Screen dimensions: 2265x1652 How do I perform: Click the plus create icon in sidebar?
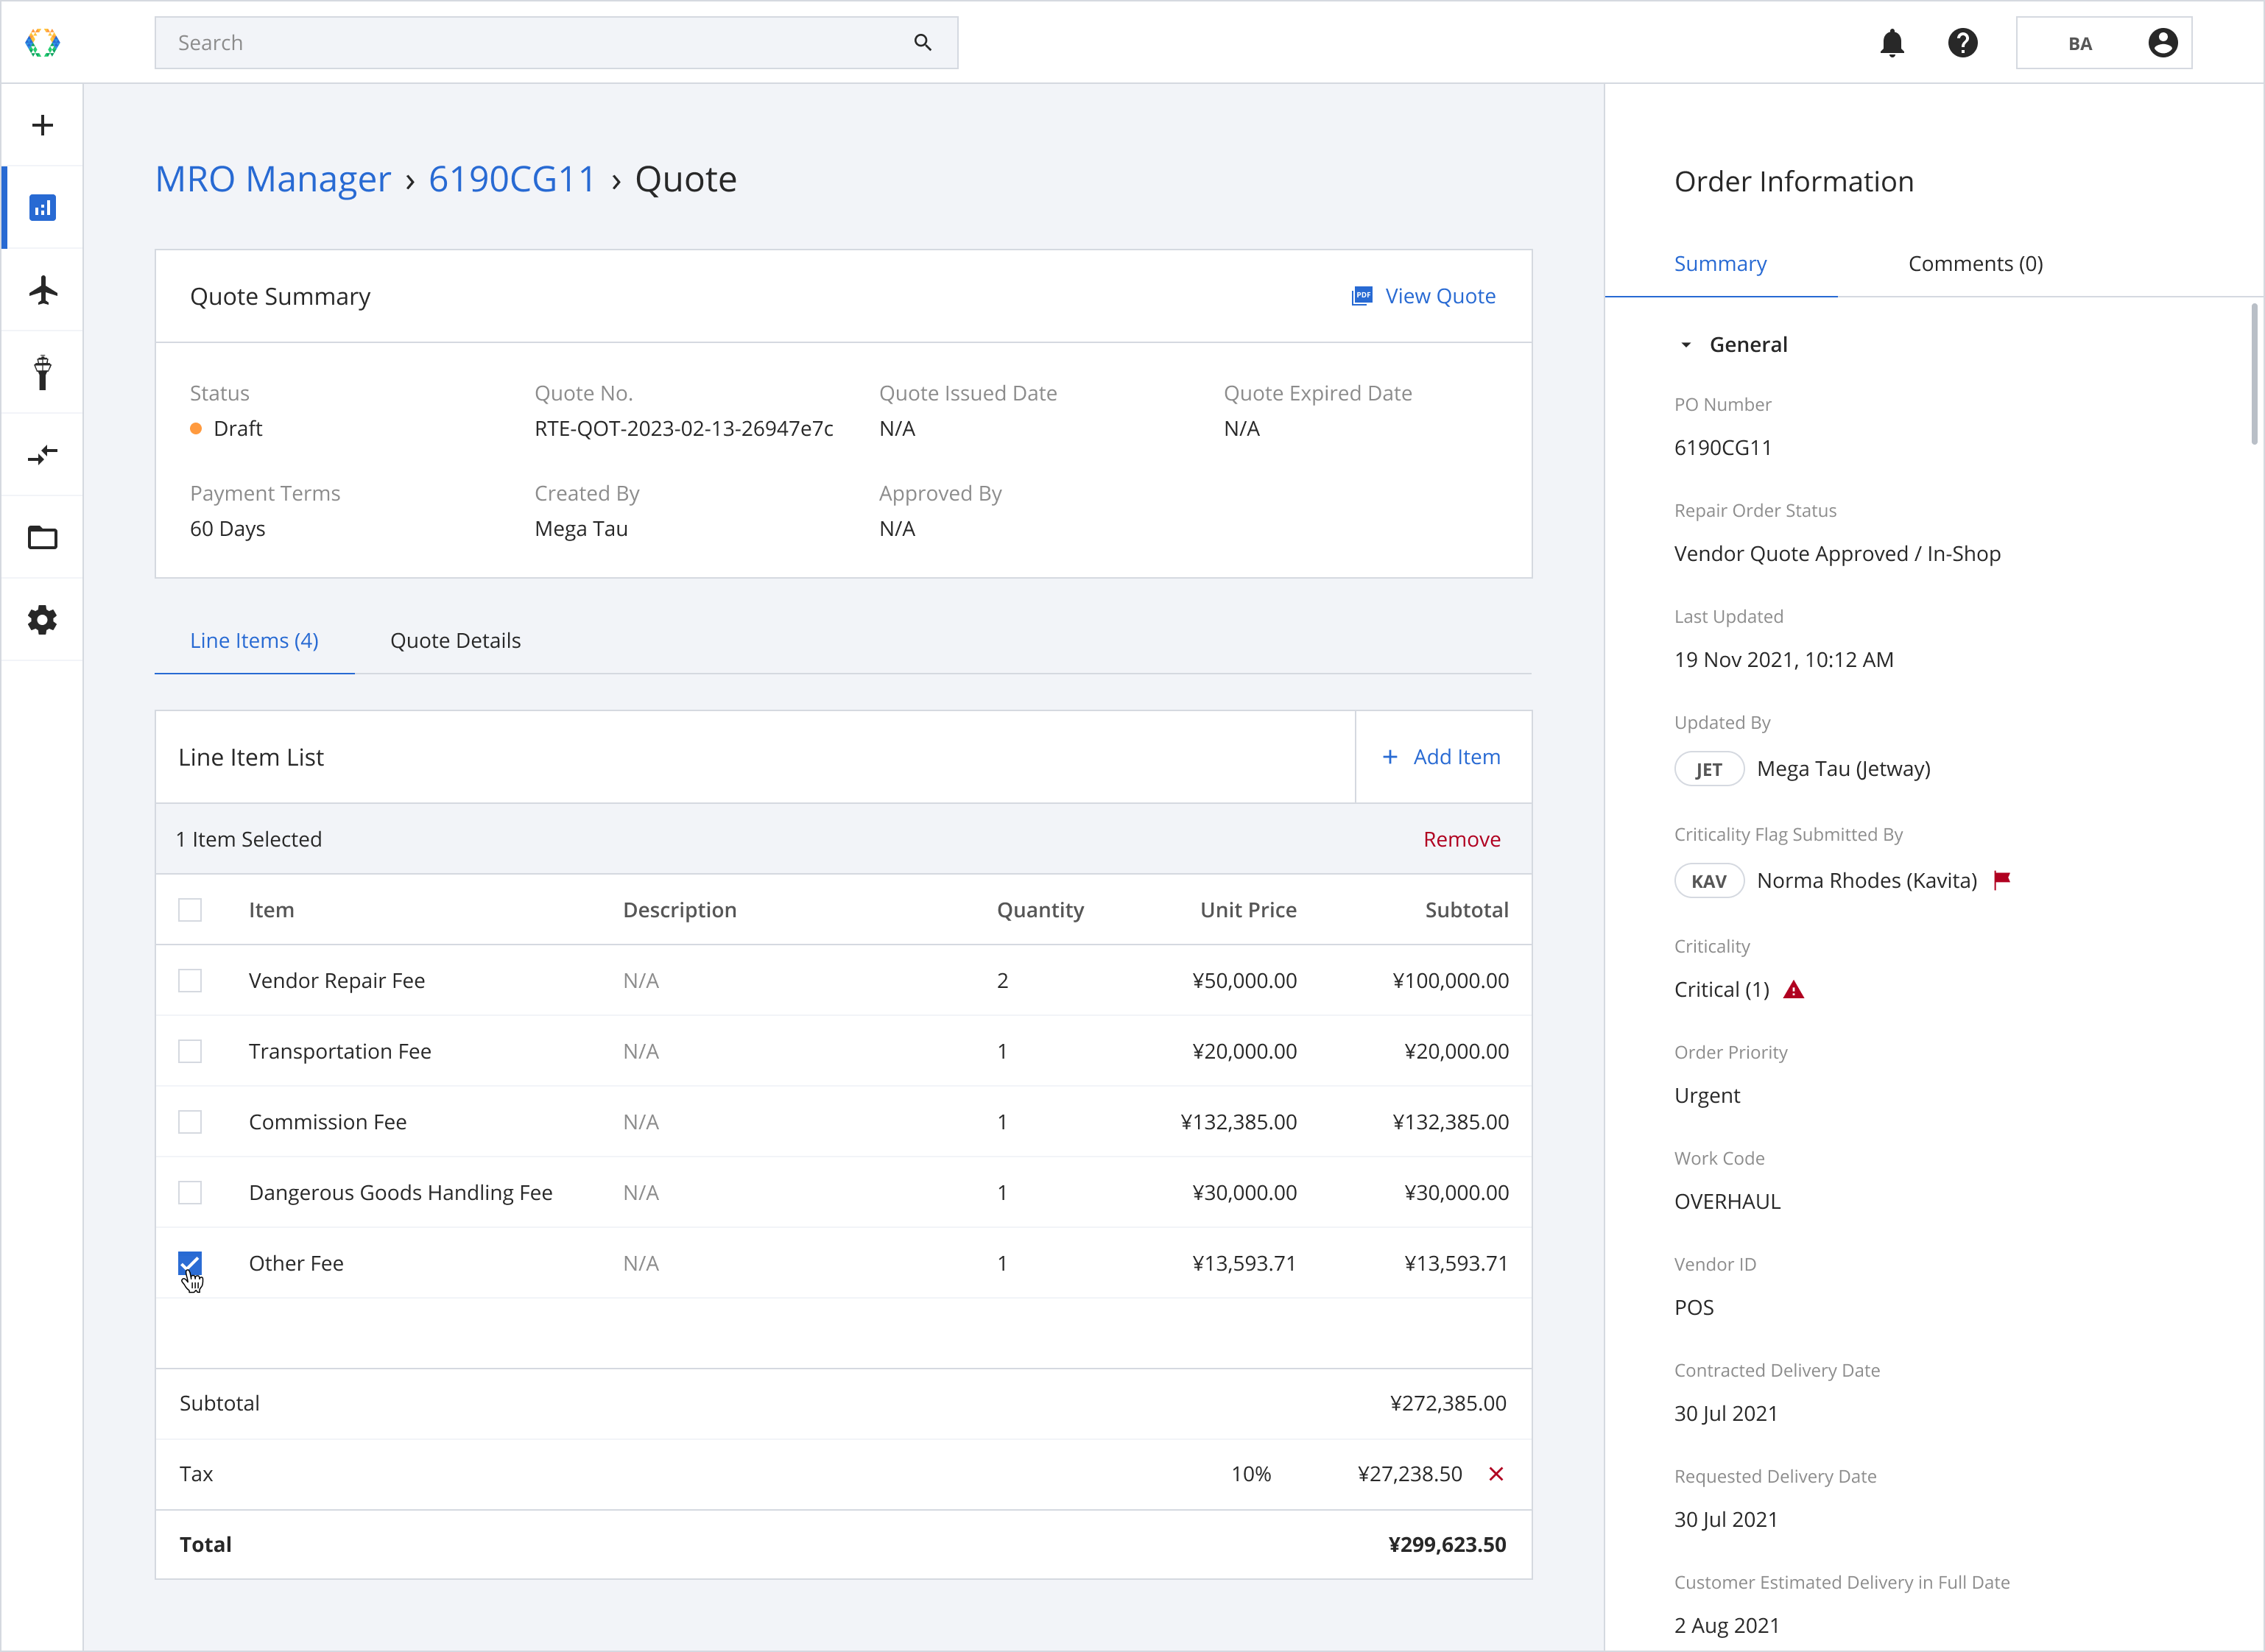pyautogui.click(x=42, y=125)
